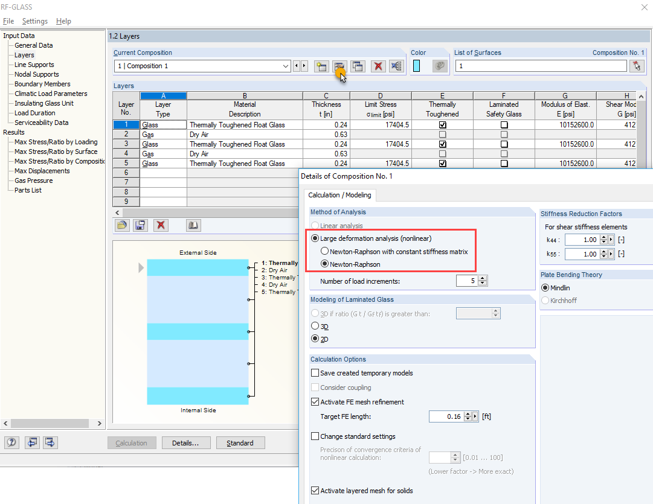Switch to Calculation / Modeling tab
Image resolution: width=653 pixels, height=504 pixels.
(x=339, y=195)
